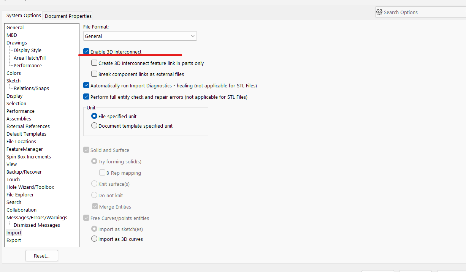
Task: Open FeatureManager options
Action: coord(25,149)
